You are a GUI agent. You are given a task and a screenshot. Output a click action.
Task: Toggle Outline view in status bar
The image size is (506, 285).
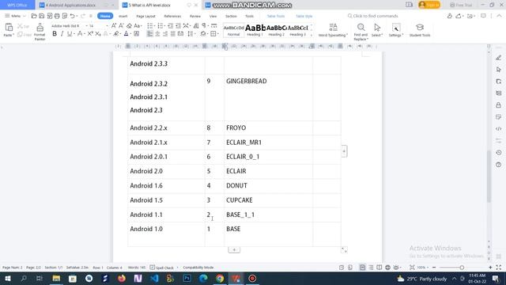coord(371,268)
